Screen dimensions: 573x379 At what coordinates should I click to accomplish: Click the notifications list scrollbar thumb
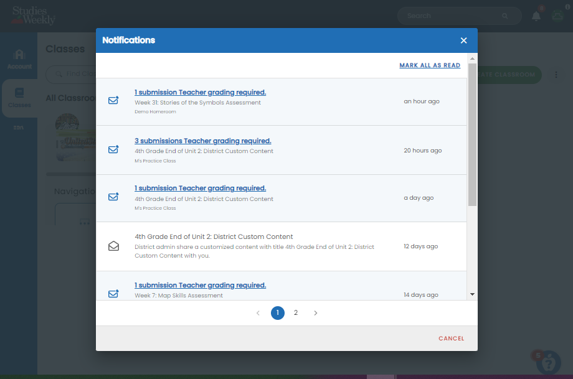[x=472, y=134]
